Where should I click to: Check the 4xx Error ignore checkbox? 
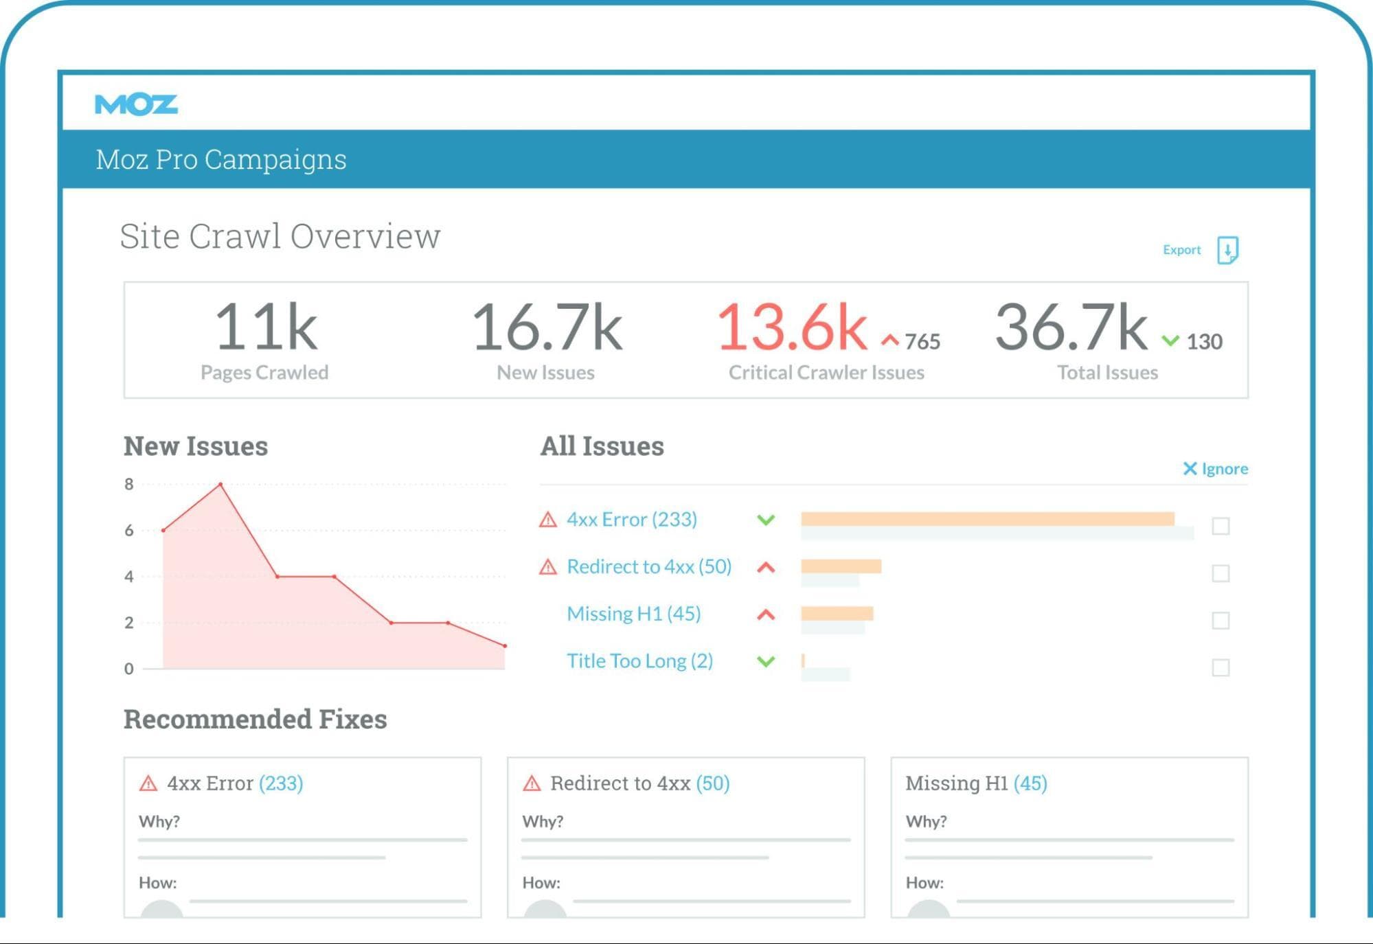coord(1221,527)
